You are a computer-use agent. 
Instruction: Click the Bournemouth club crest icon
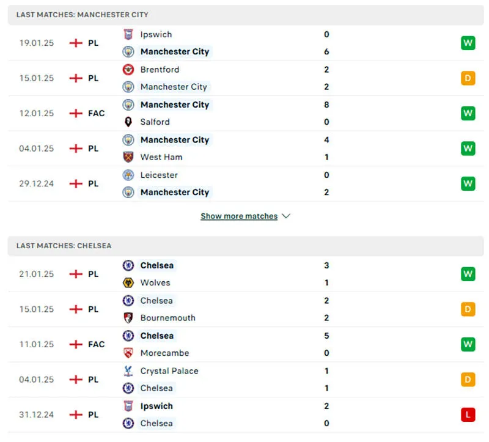click(128, 318)
